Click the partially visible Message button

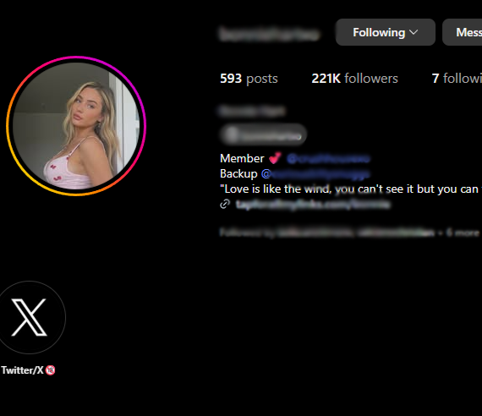pyautogui.click(x=463, y=32)
